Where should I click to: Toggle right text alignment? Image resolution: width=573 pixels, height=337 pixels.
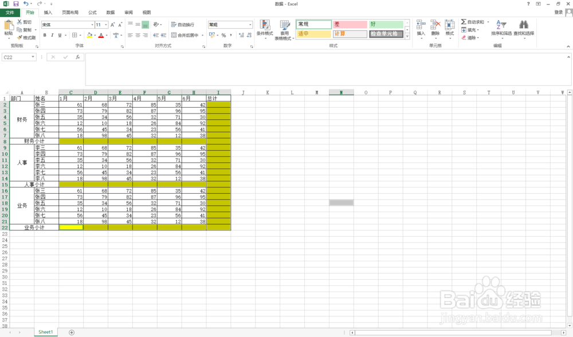[146, 35]
